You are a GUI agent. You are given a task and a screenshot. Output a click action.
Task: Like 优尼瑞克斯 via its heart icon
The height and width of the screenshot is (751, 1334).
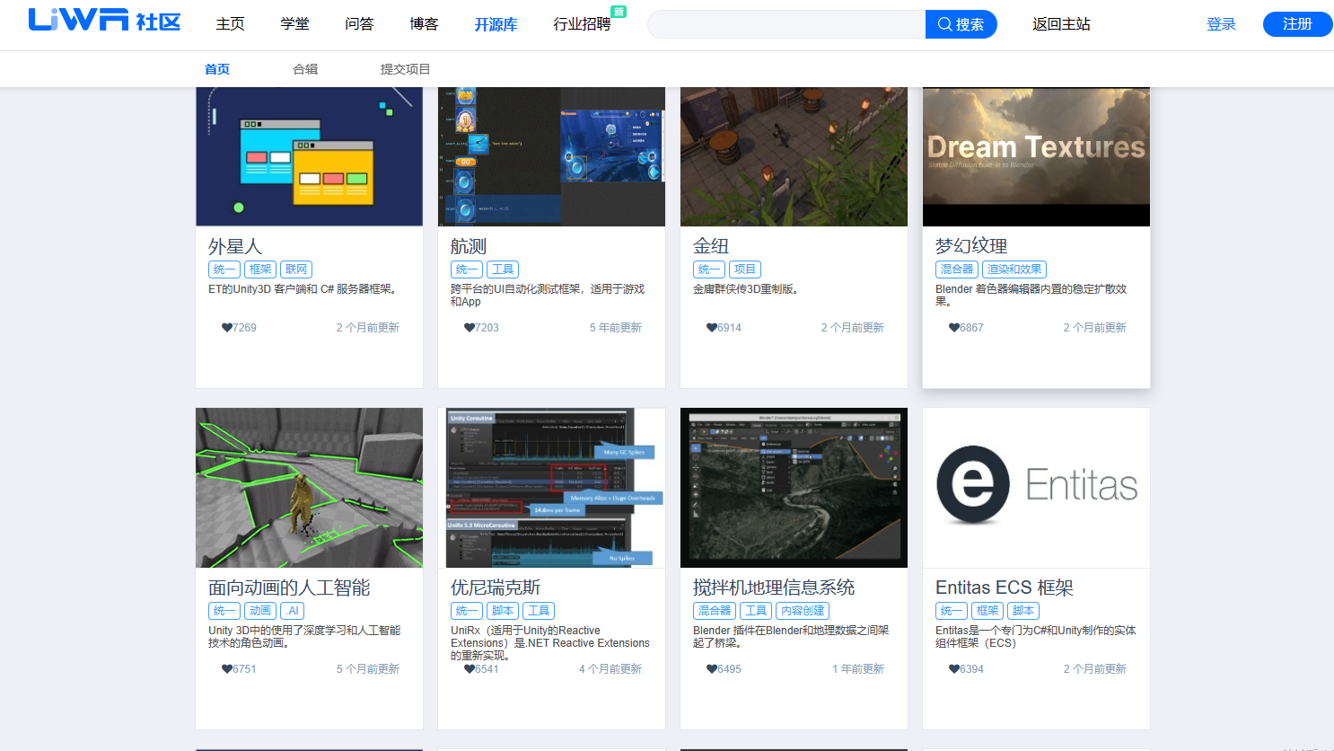coord(470,669)
